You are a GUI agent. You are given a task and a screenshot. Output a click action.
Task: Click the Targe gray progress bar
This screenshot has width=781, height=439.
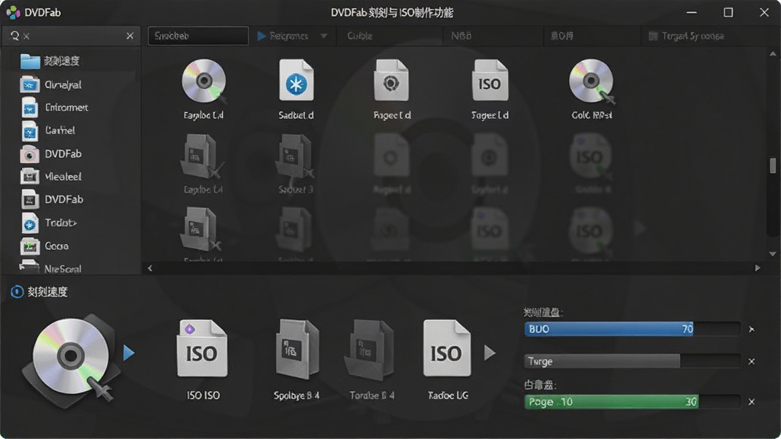pos(632,361)
